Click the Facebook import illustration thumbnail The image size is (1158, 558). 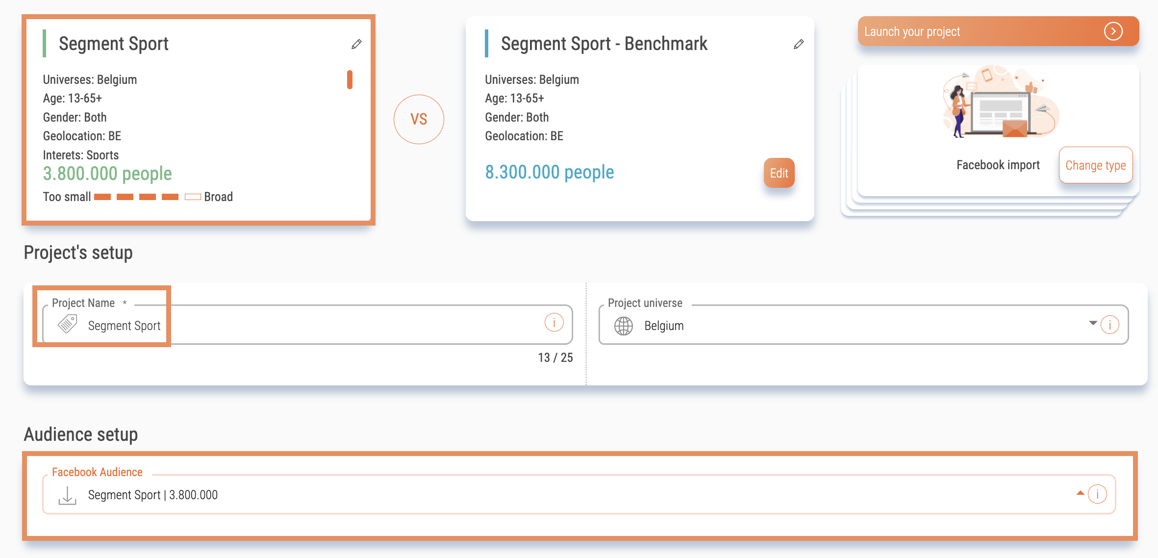999,102
